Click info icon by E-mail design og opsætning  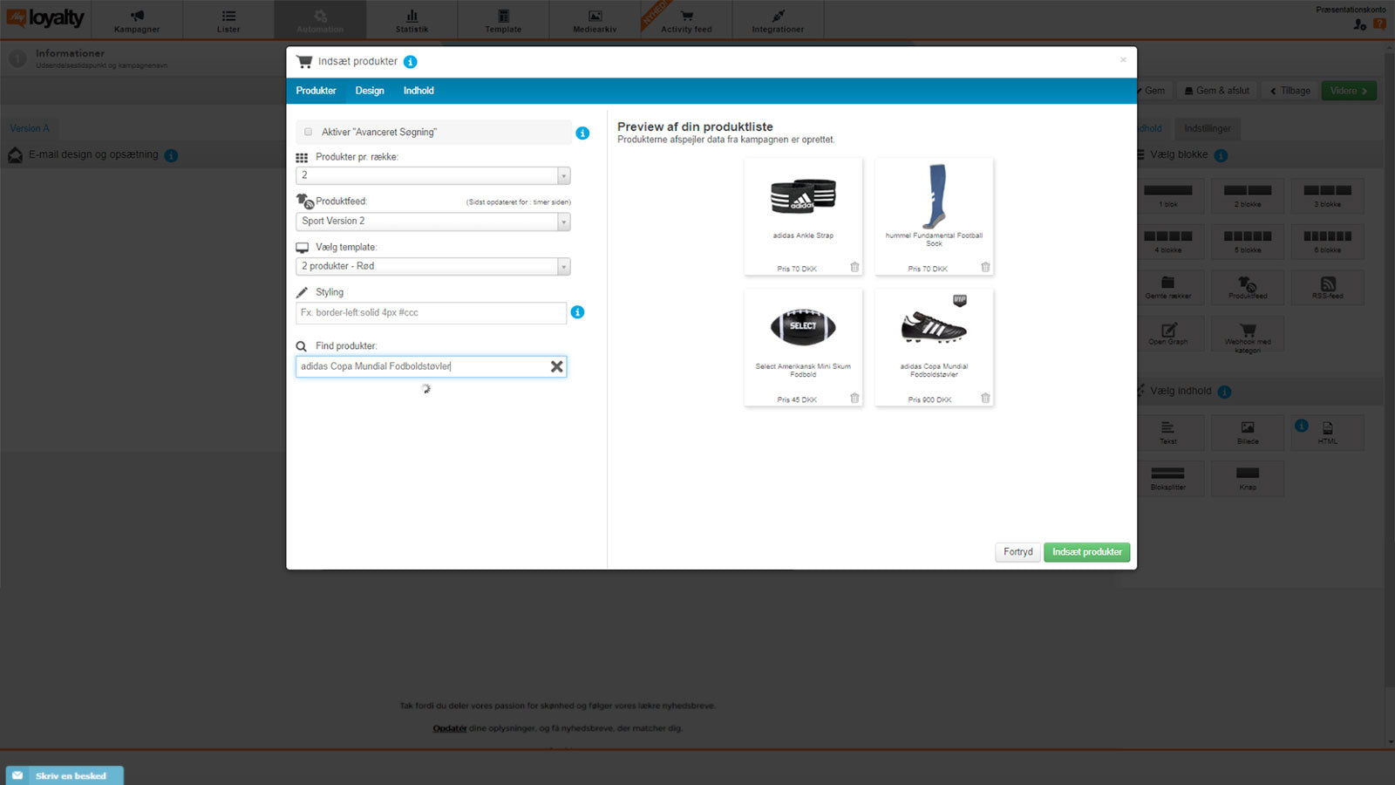(x=171, y=155)
